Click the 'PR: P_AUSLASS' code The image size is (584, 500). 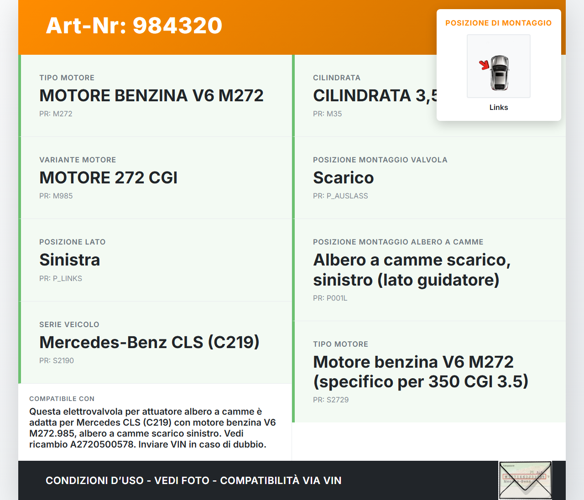click(340, 196)
